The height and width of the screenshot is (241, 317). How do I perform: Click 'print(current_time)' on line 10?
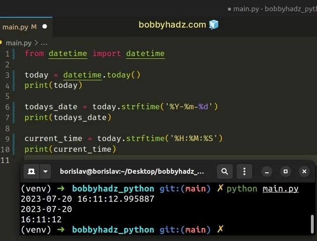(70, 149)
